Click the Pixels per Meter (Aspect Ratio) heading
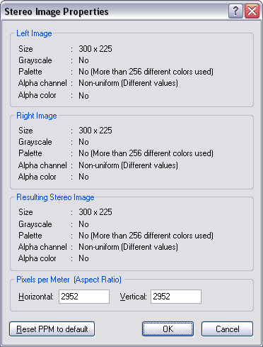Image resolution: width=263 pixels, height=347 pixels. click(x=69, y=280)
